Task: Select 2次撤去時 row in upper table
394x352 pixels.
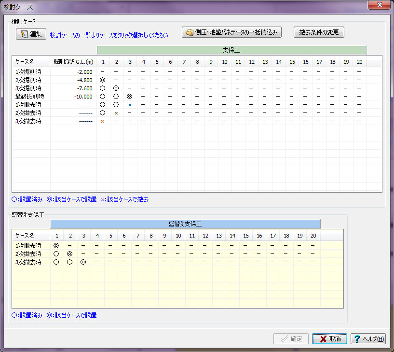Action: click(197, 113)
